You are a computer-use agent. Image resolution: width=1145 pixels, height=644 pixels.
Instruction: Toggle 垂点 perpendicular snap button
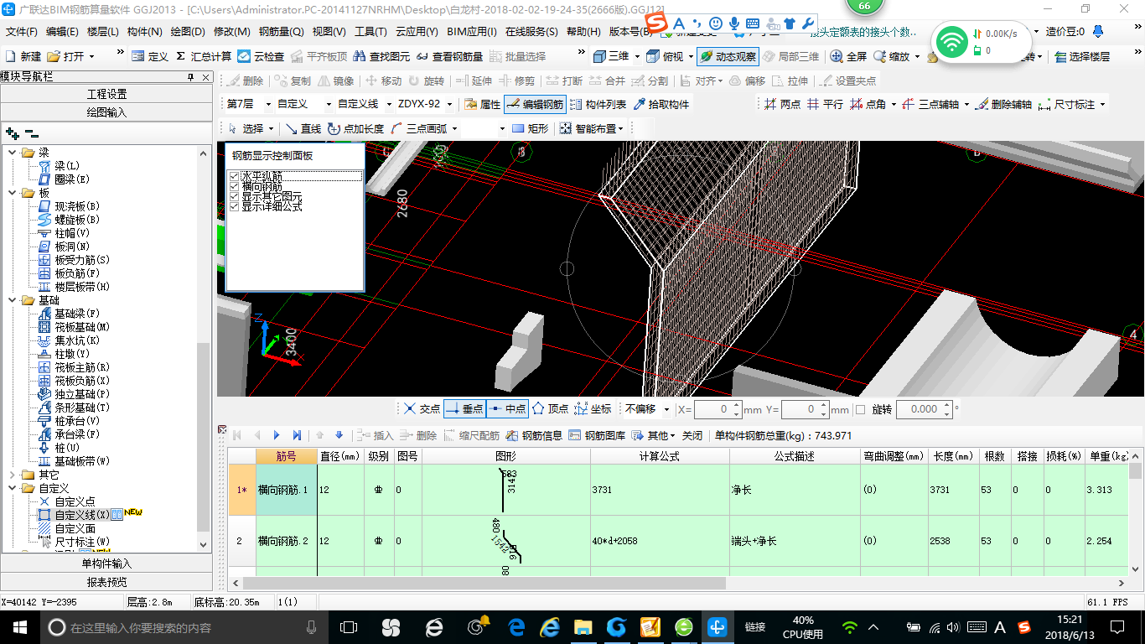click(x=464, y=409)
